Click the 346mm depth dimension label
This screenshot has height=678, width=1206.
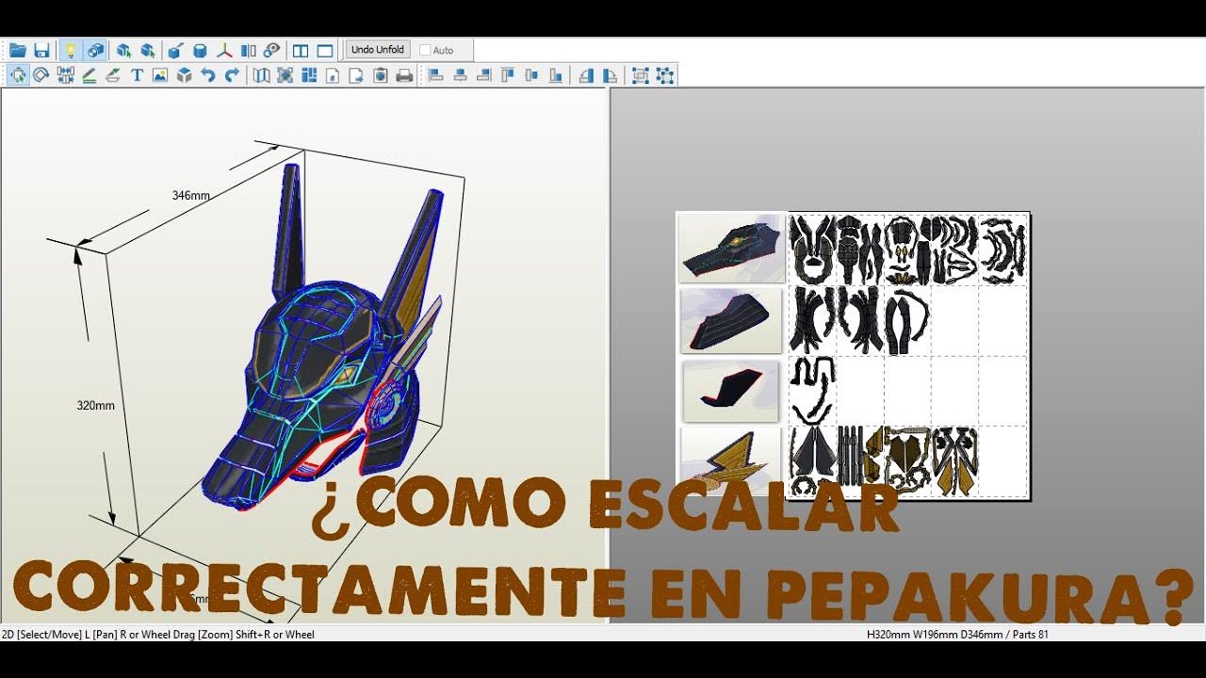[x=190, y=196]
